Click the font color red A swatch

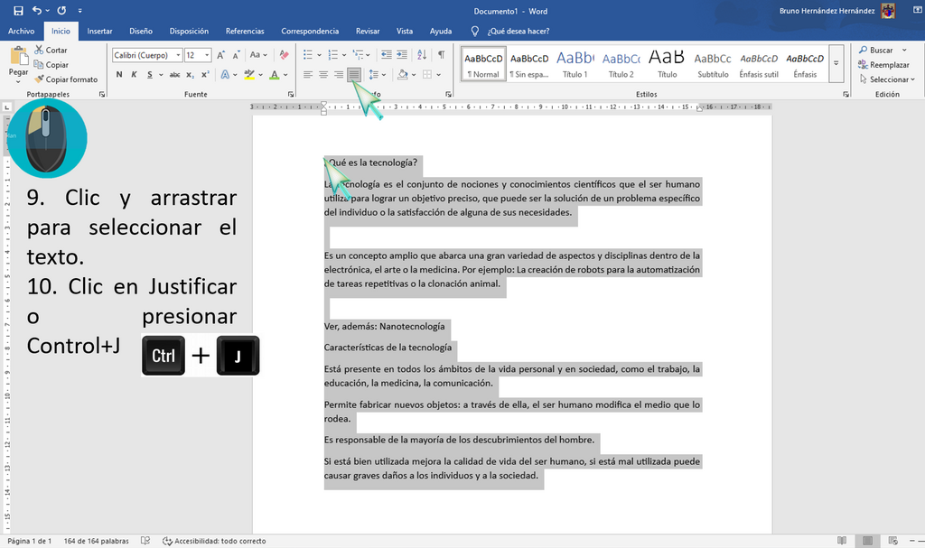tap(275, 74)
